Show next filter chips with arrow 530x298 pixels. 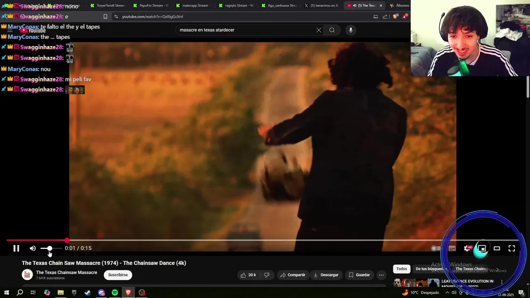click(497, 269)
